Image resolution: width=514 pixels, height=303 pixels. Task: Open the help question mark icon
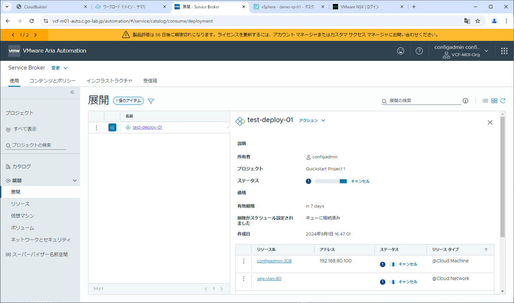[x=419, y=51]
